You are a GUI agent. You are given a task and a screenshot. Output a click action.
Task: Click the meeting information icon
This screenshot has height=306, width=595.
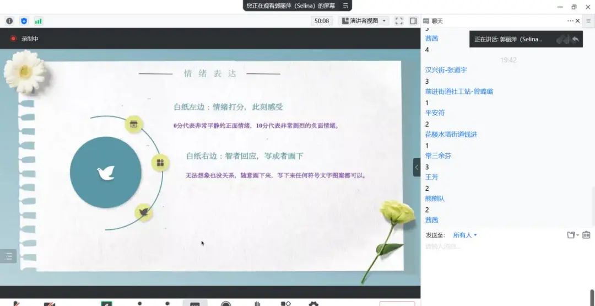[9, 21]
